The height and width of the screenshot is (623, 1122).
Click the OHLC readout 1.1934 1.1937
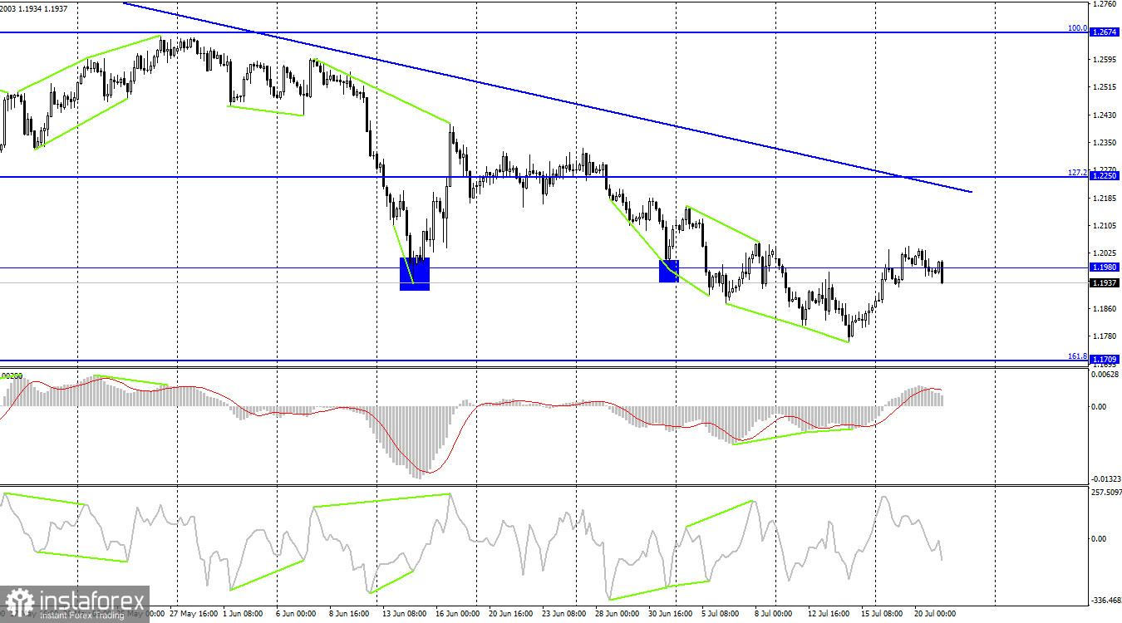45,8
